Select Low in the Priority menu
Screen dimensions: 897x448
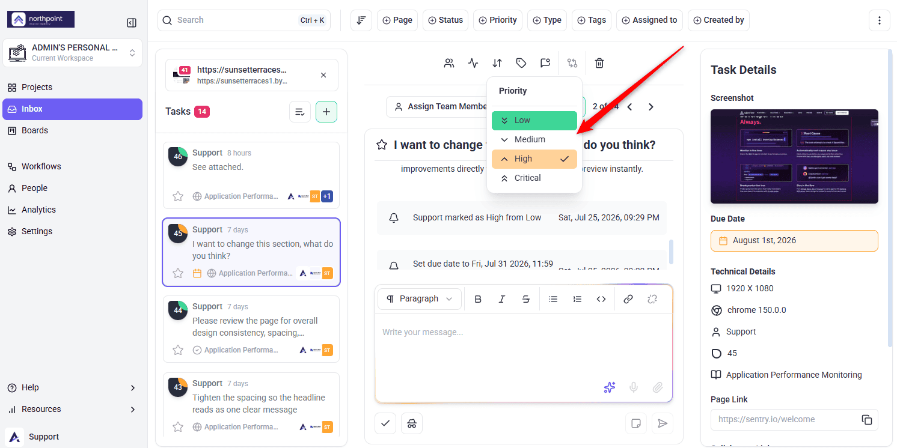point(534,120)
